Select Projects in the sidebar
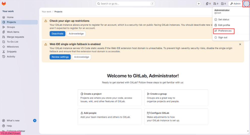The height and width of the screenshot is (135, 250). (19, 22)
